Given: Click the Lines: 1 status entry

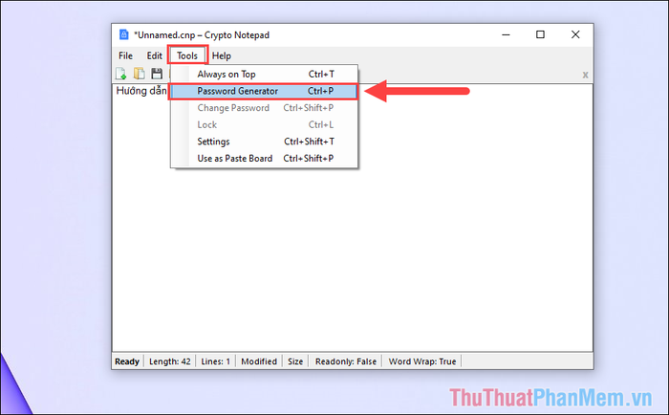Looking at the screenshot, I should pyautogui.click(x=215, y=361).
